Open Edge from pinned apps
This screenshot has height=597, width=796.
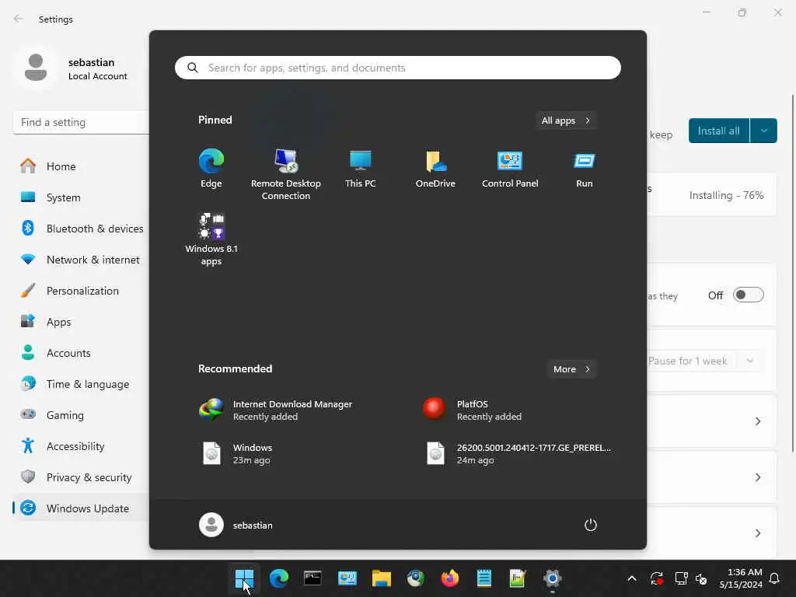(x=211, y=169)
